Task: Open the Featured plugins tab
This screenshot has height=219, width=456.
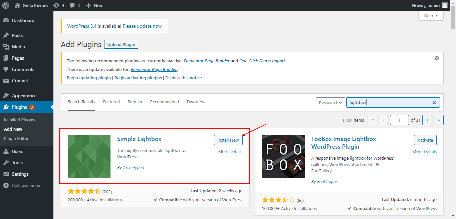Action: (x=111, y=102)
